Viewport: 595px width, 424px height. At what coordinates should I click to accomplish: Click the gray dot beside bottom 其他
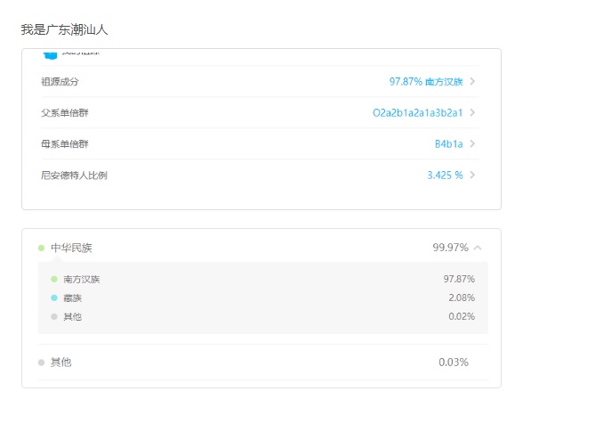[42, 363]
